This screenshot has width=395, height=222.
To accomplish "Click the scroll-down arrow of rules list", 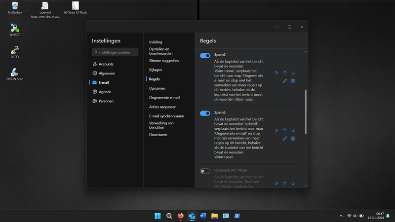I will point(306,186).
